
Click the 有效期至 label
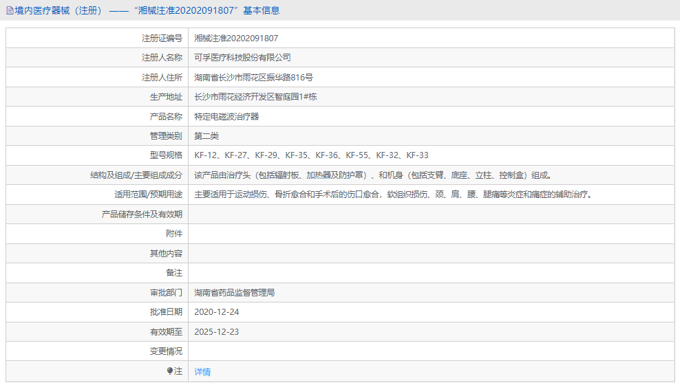(x=166, y=332)
